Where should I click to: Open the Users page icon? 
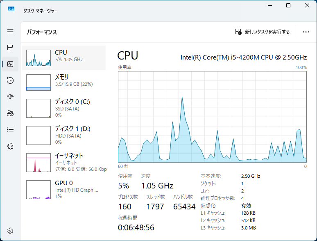click(10, 113)
